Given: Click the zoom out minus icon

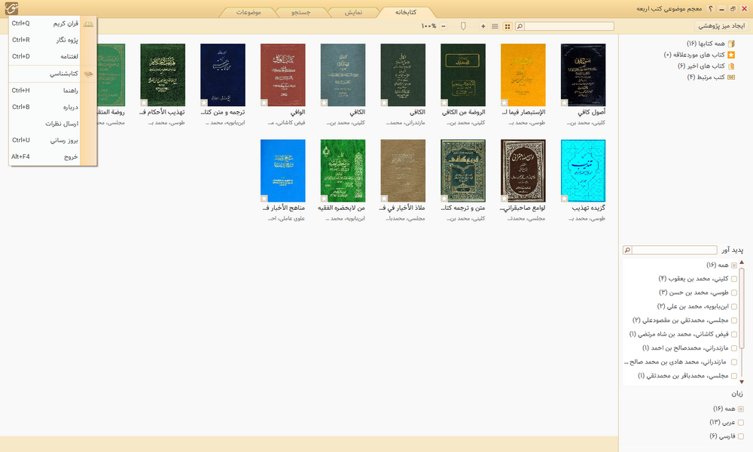Looking at the screenshot, I should click(x=444, y=26).
